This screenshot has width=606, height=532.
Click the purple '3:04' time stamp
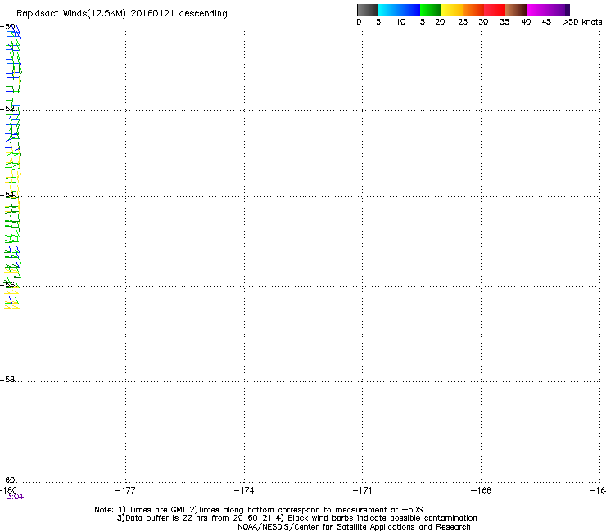click(x=15, y=497)
